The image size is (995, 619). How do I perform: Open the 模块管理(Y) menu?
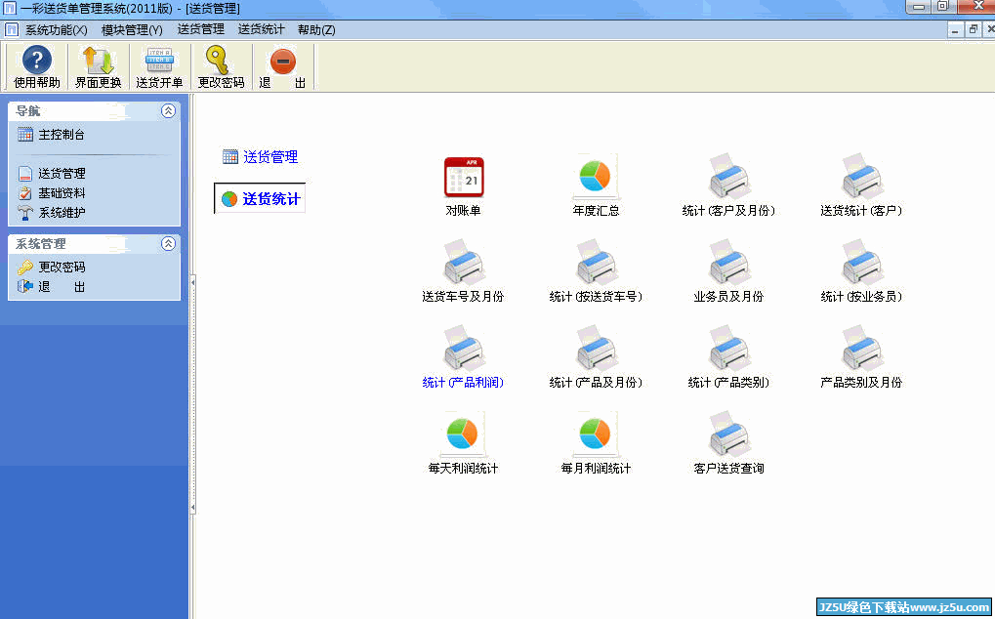tap(132, 29)
